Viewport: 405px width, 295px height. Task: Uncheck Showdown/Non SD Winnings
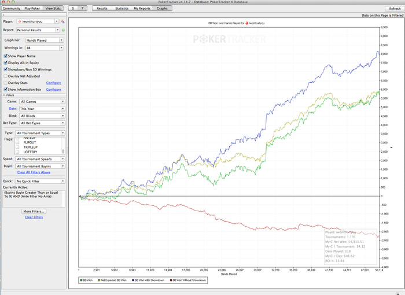pos(5,69)
